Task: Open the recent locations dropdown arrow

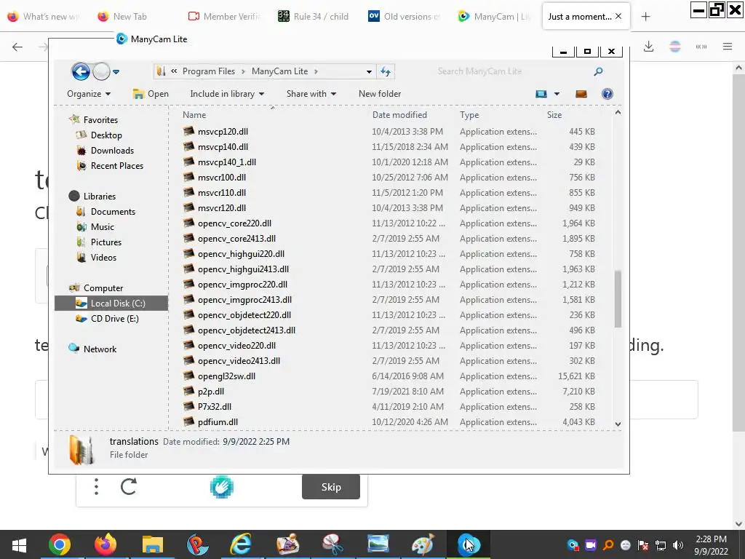Action: (x=116, y=72)
